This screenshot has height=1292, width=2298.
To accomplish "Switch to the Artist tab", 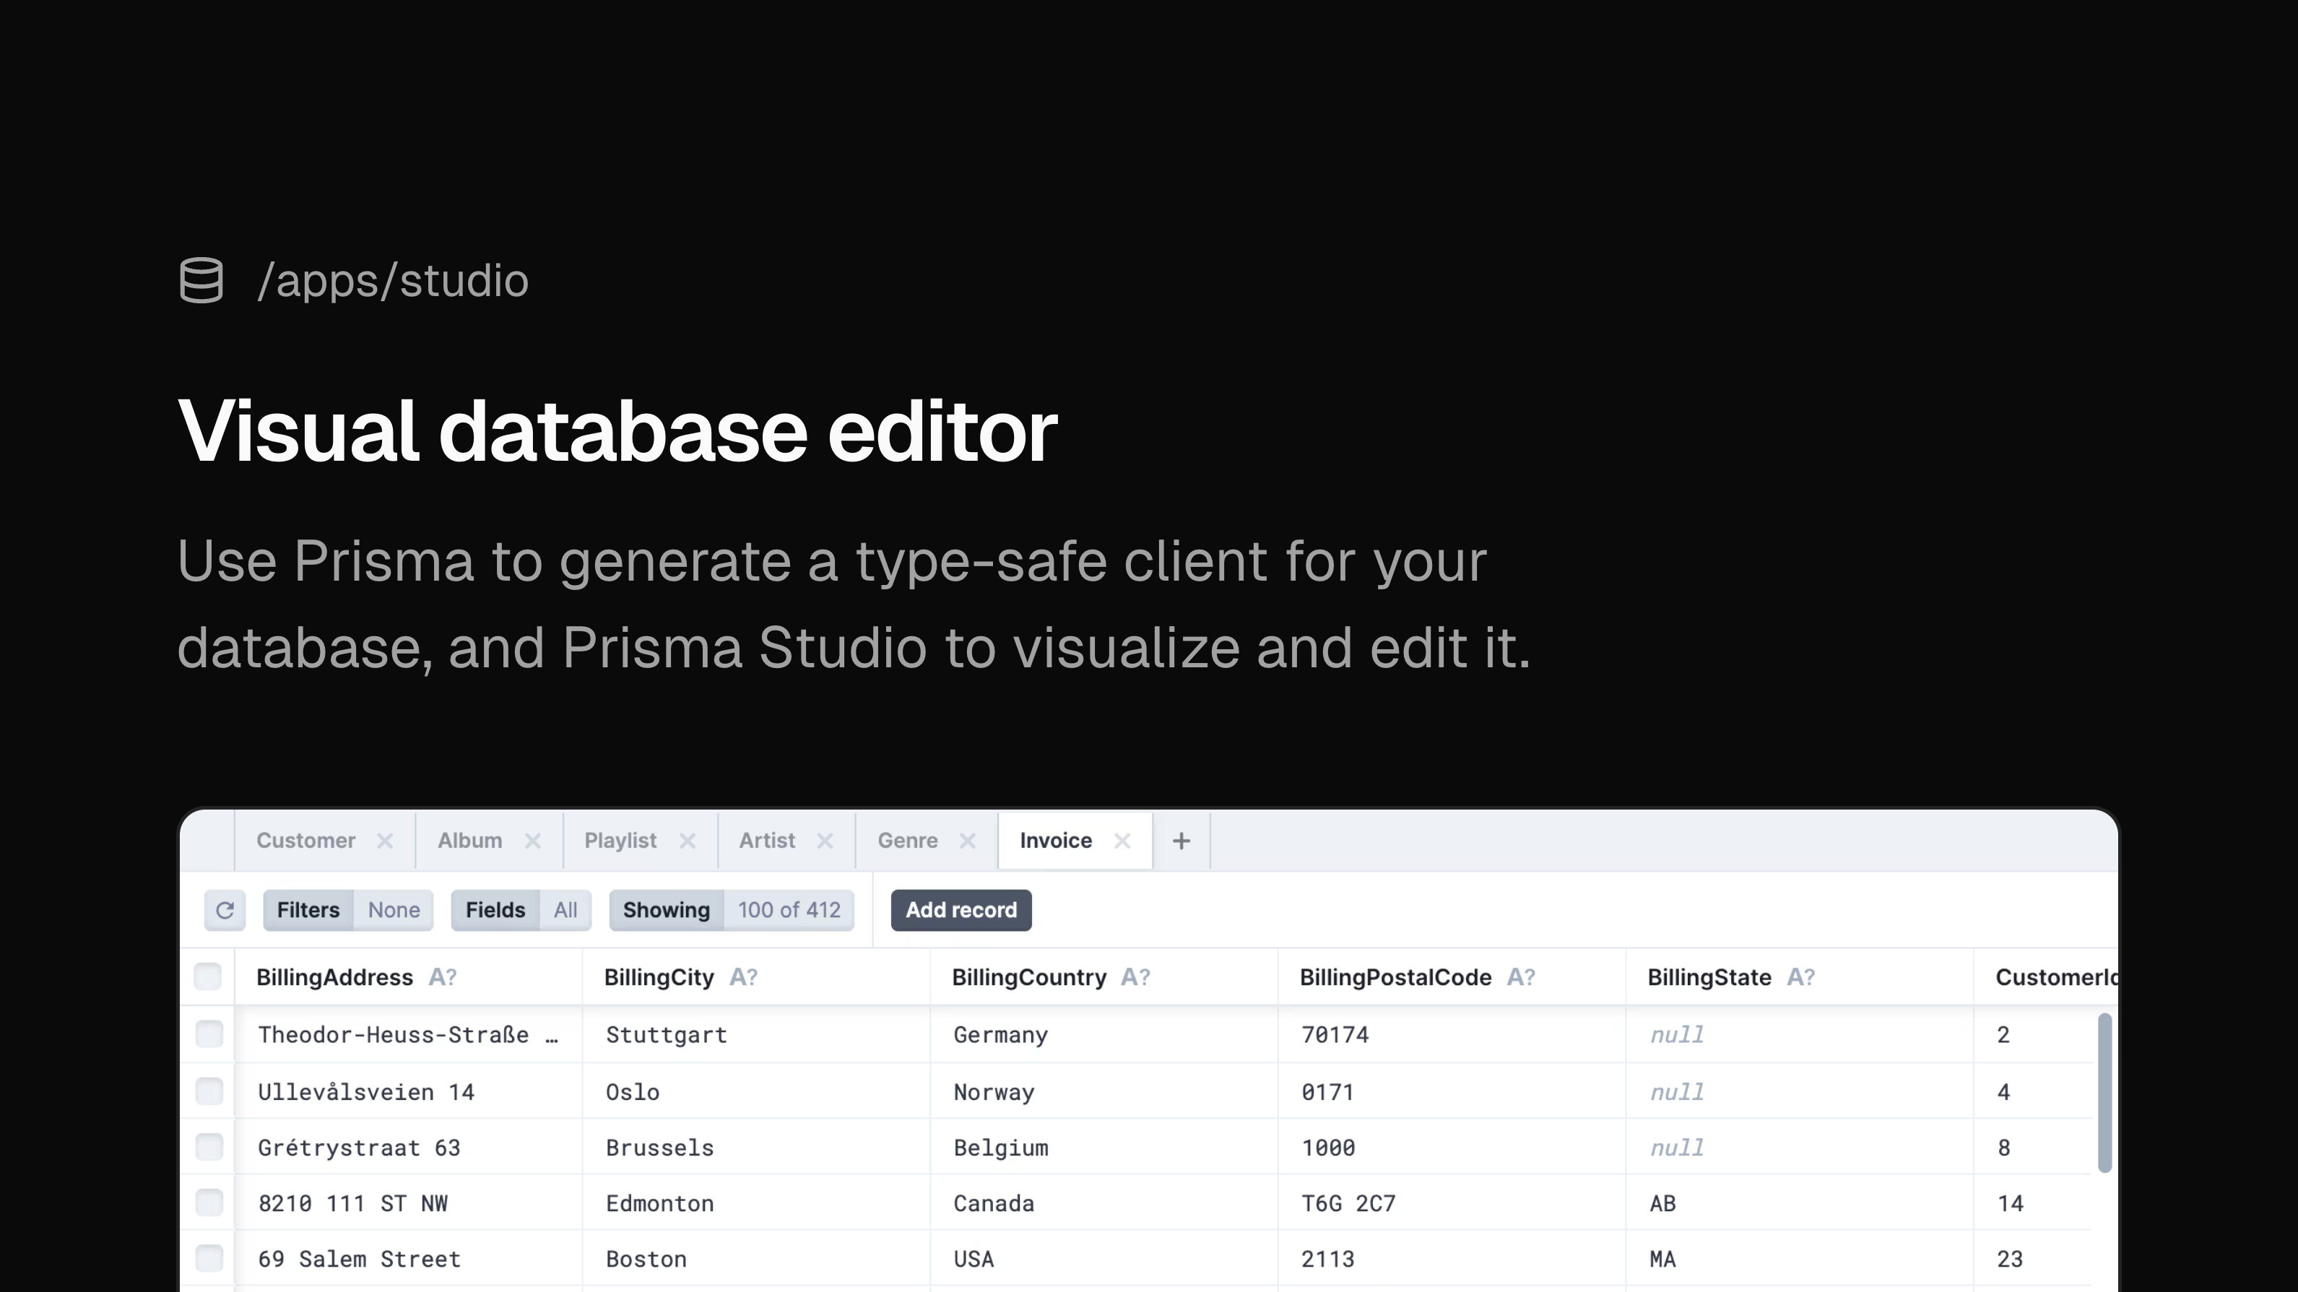I will click(766, 841).
